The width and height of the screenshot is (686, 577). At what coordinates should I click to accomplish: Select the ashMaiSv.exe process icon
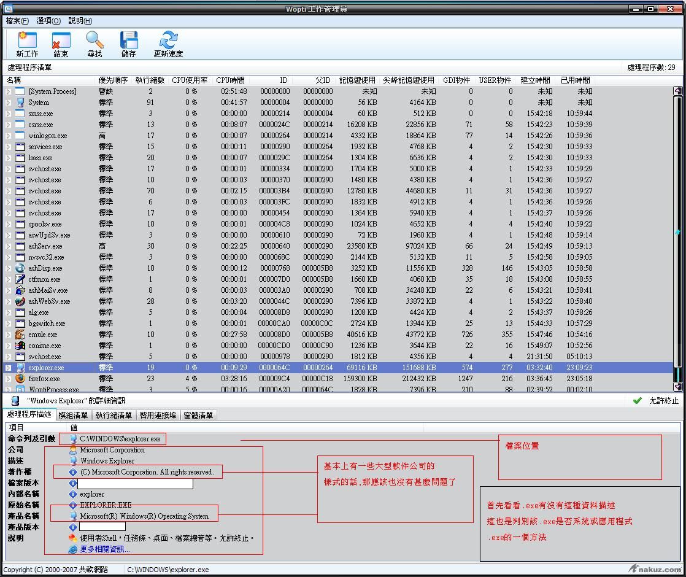click(x=20, y=290)
